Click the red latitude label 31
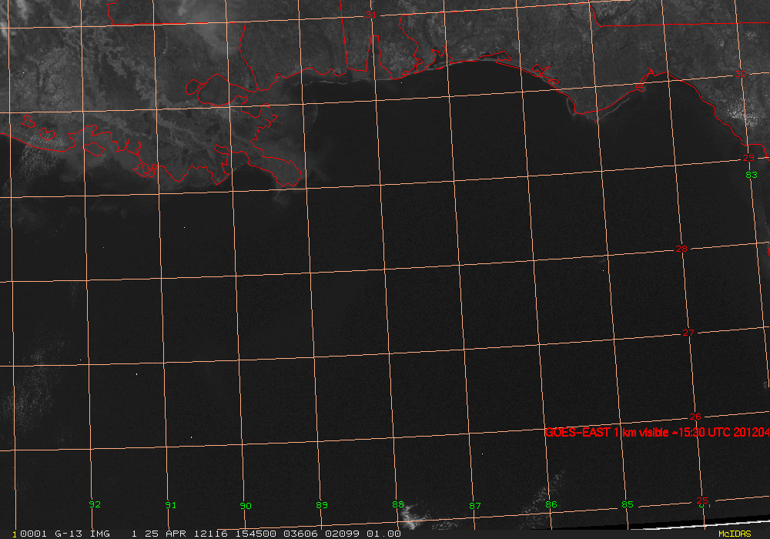Screen dimensions: 770x539 pyautogui.click(x=371, y=15)
